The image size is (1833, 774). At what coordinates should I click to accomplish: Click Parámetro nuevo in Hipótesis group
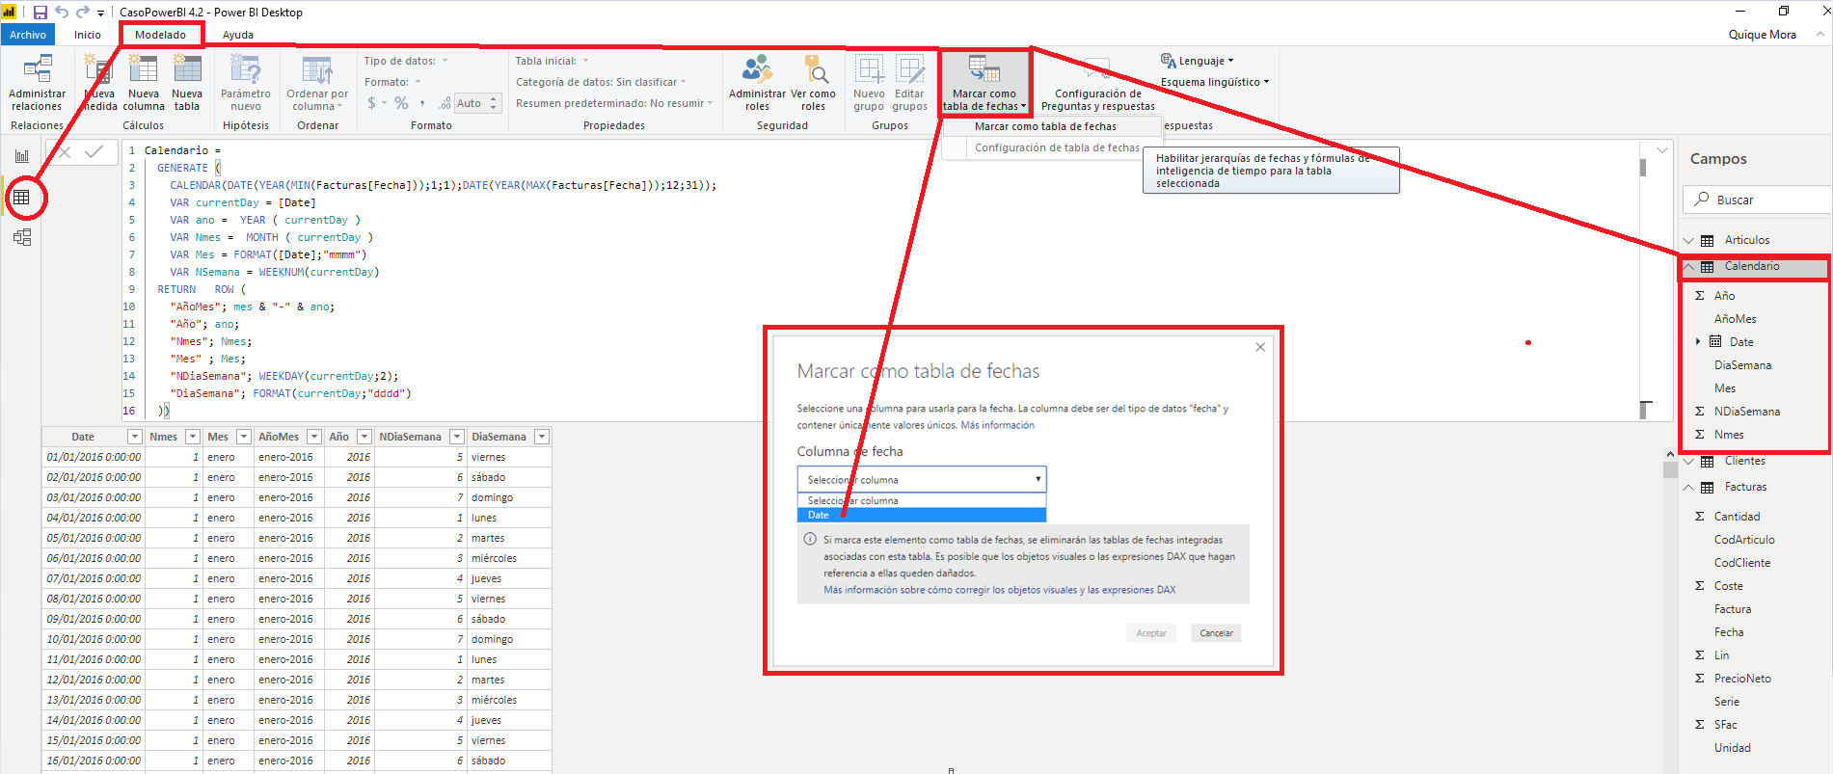click(x=246, y=83)
